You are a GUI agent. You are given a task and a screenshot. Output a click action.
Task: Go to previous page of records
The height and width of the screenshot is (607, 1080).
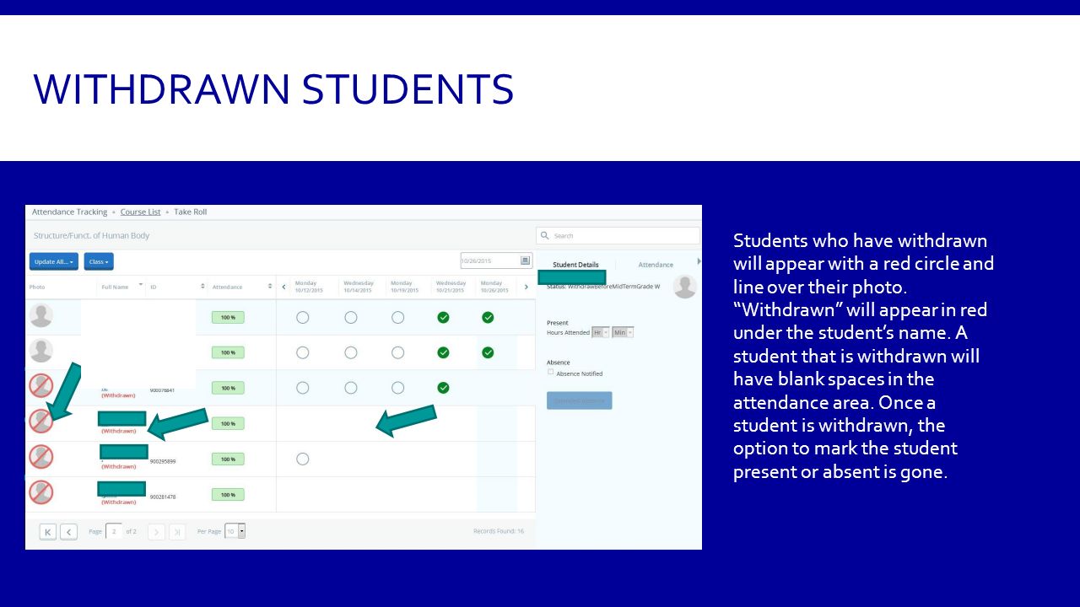tap(69, 531)
